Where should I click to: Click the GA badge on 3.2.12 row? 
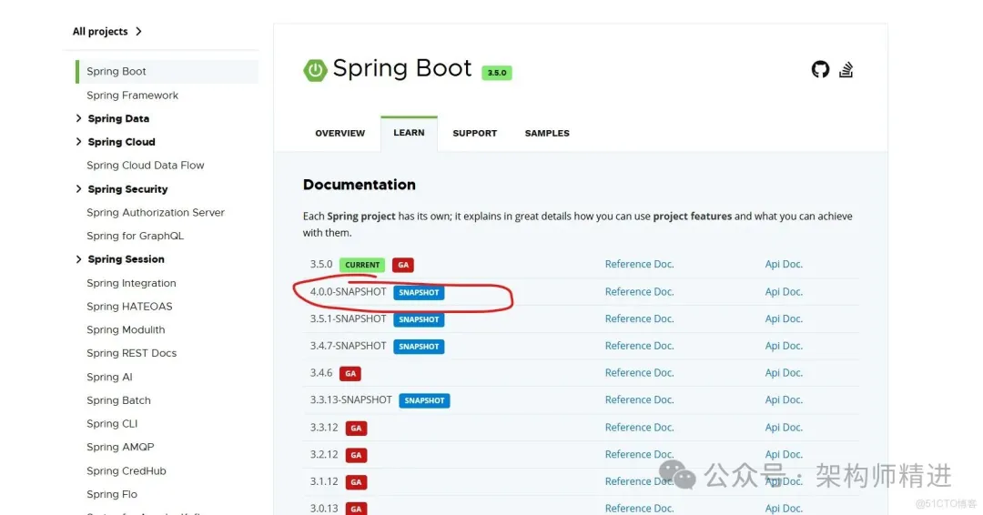click(x=356, y=455)
